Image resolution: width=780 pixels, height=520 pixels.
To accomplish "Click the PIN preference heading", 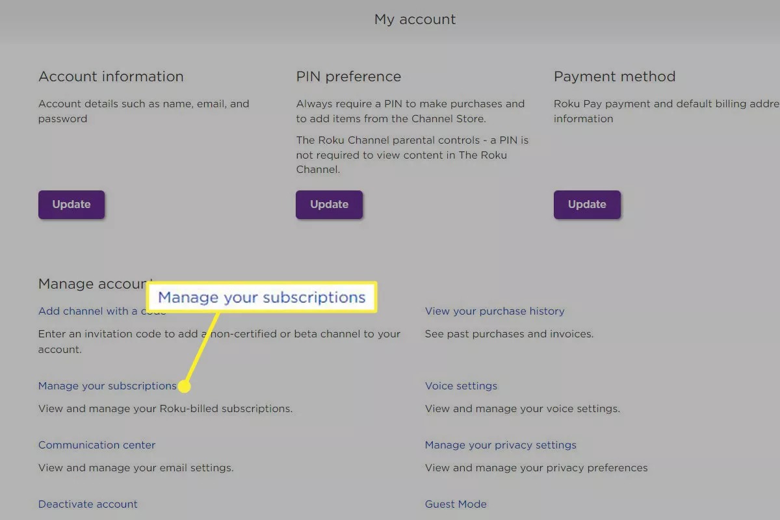I will (348, 77).
